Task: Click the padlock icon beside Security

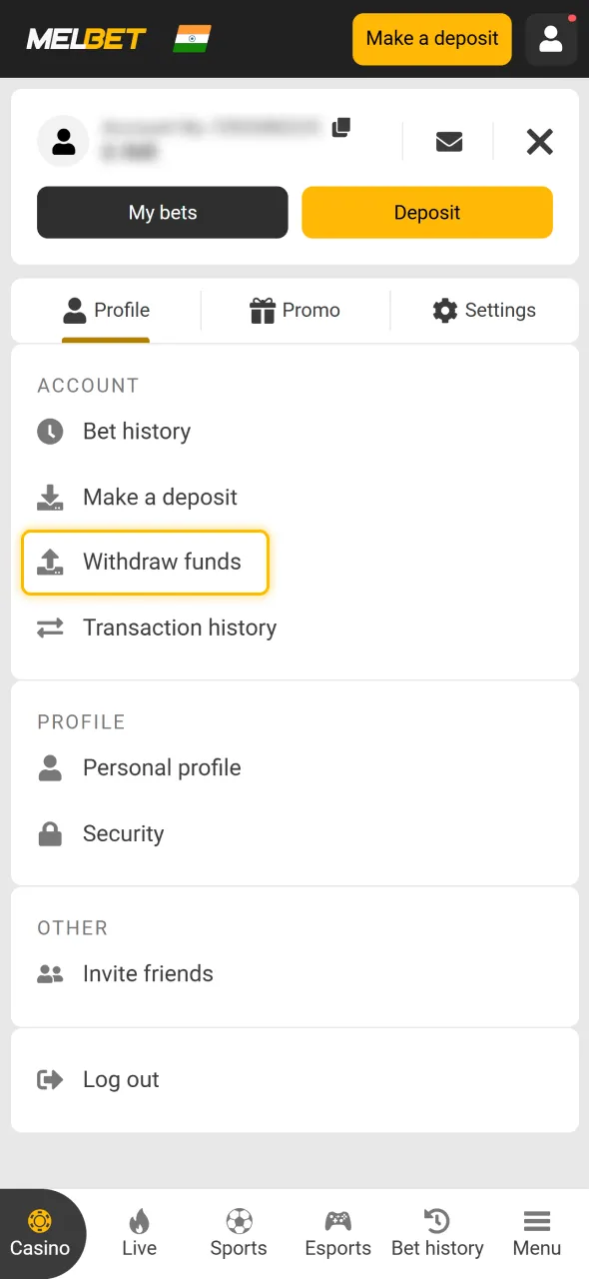Action: (50, 833)
